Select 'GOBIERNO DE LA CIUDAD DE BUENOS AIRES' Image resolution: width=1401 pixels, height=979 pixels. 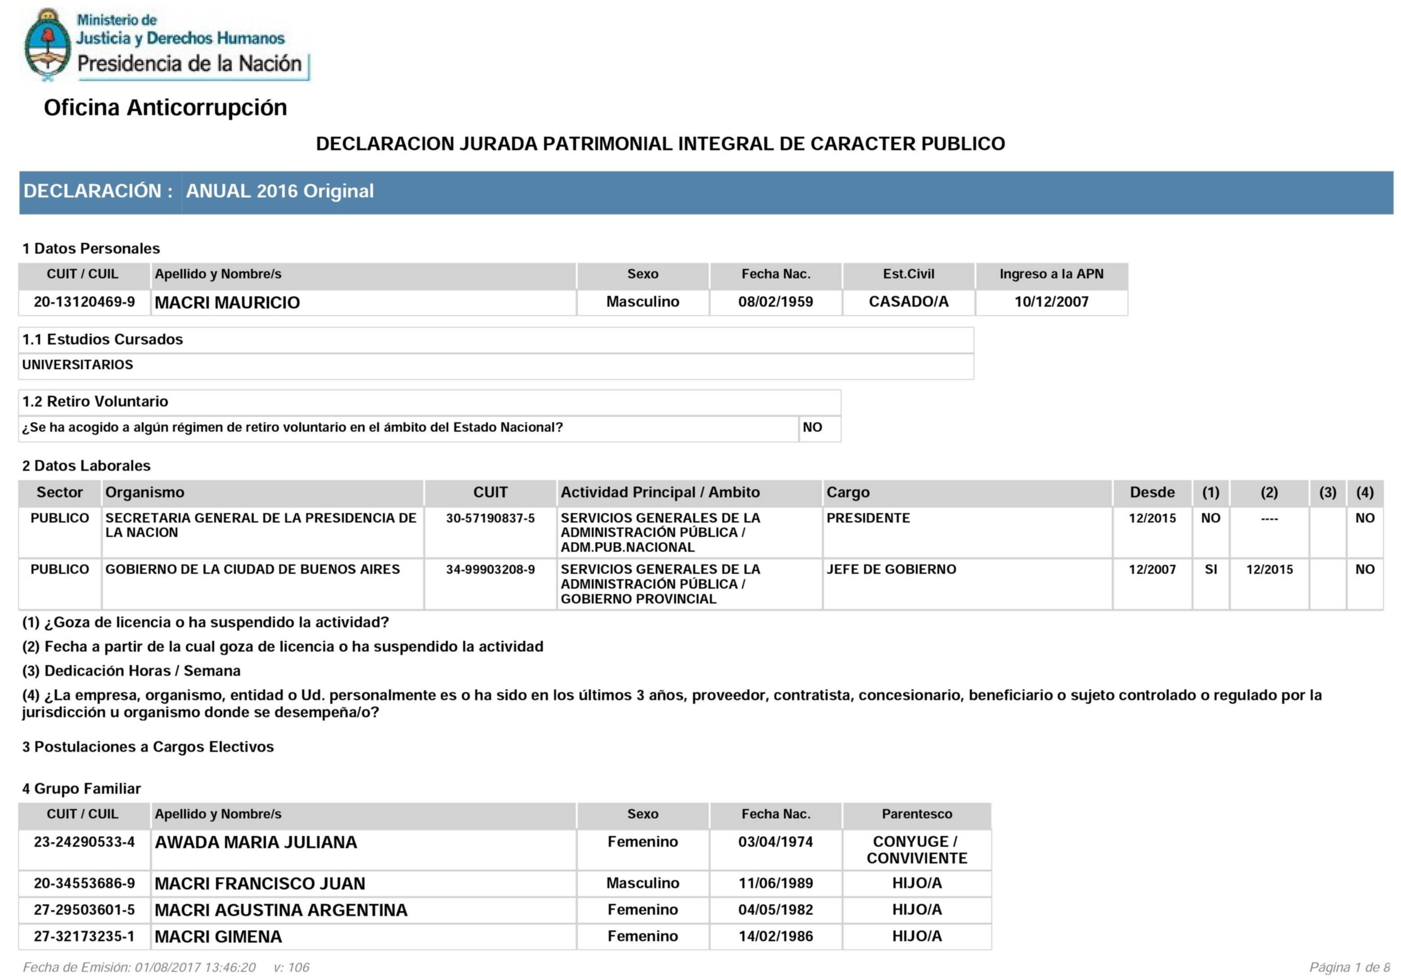click(x=252, y=569)
